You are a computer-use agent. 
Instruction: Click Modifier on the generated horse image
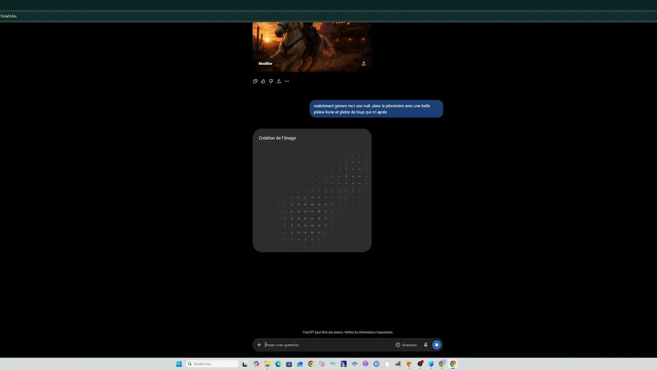pyautogui.click(x=265, y=64)
